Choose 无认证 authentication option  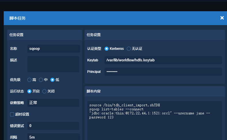(129, 49)
